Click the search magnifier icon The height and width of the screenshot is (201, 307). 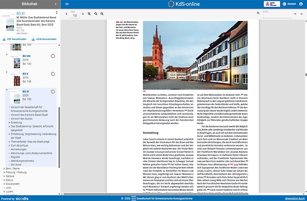point(258,13)
